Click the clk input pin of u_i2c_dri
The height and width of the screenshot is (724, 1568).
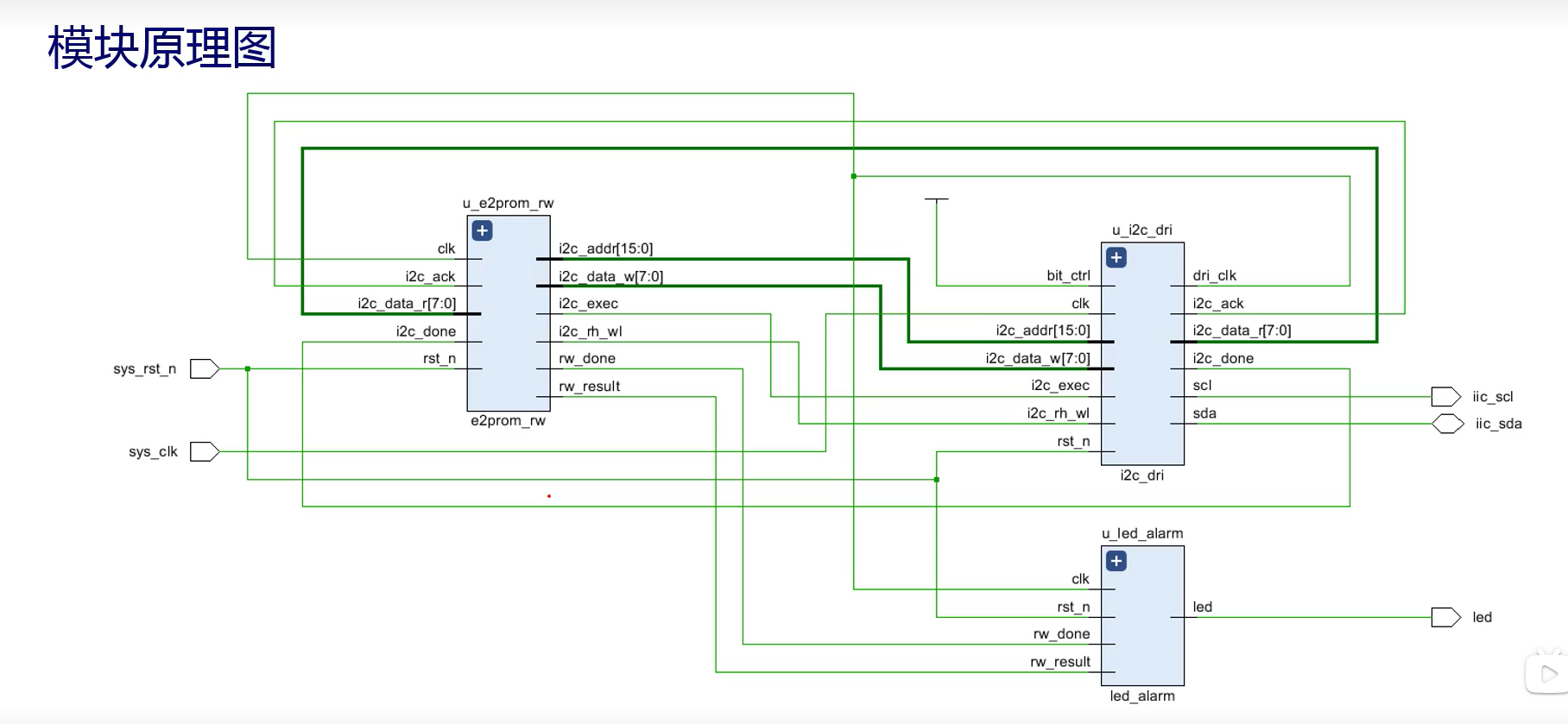pos(1080,304)
